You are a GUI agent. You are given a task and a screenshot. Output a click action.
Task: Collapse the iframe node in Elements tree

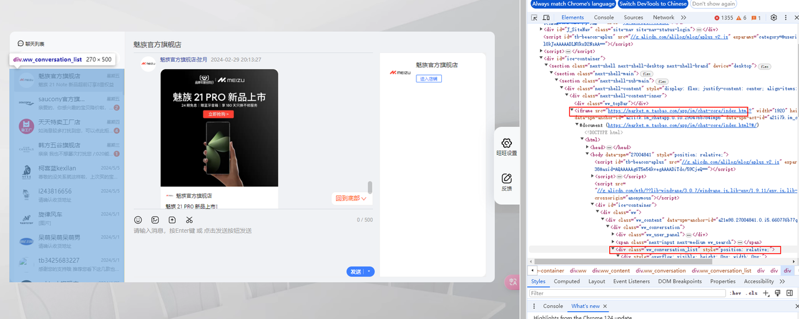pos(572,110)
